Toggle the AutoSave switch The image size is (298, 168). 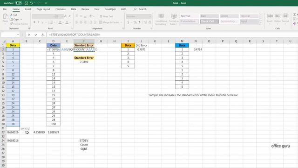coord(18,3)
